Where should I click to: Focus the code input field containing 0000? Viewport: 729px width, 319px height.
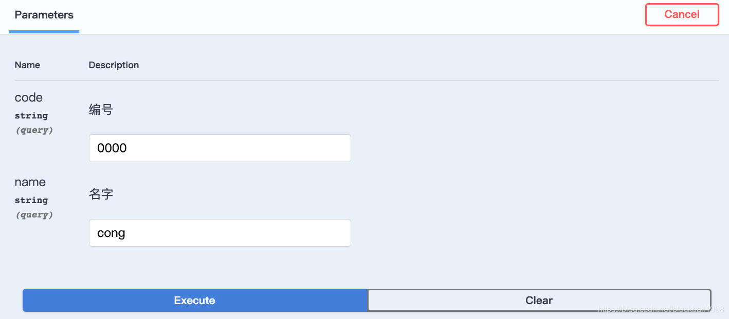click(220, 148)
